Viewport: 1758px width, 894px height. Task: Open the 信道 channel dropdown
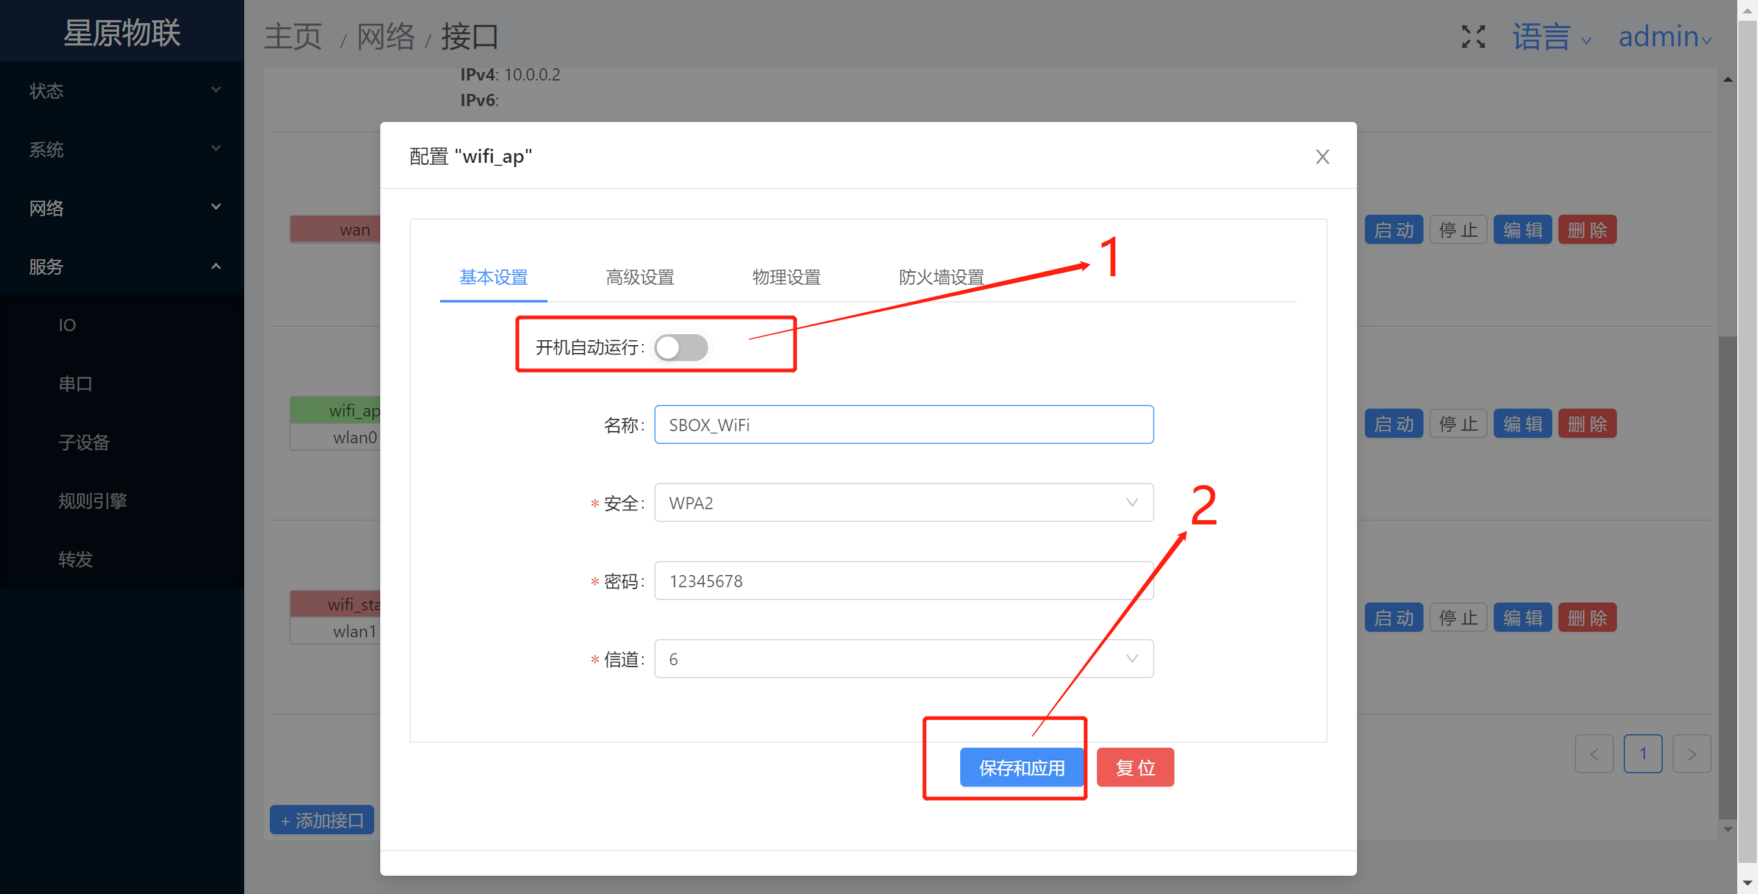tap(903, 659)
